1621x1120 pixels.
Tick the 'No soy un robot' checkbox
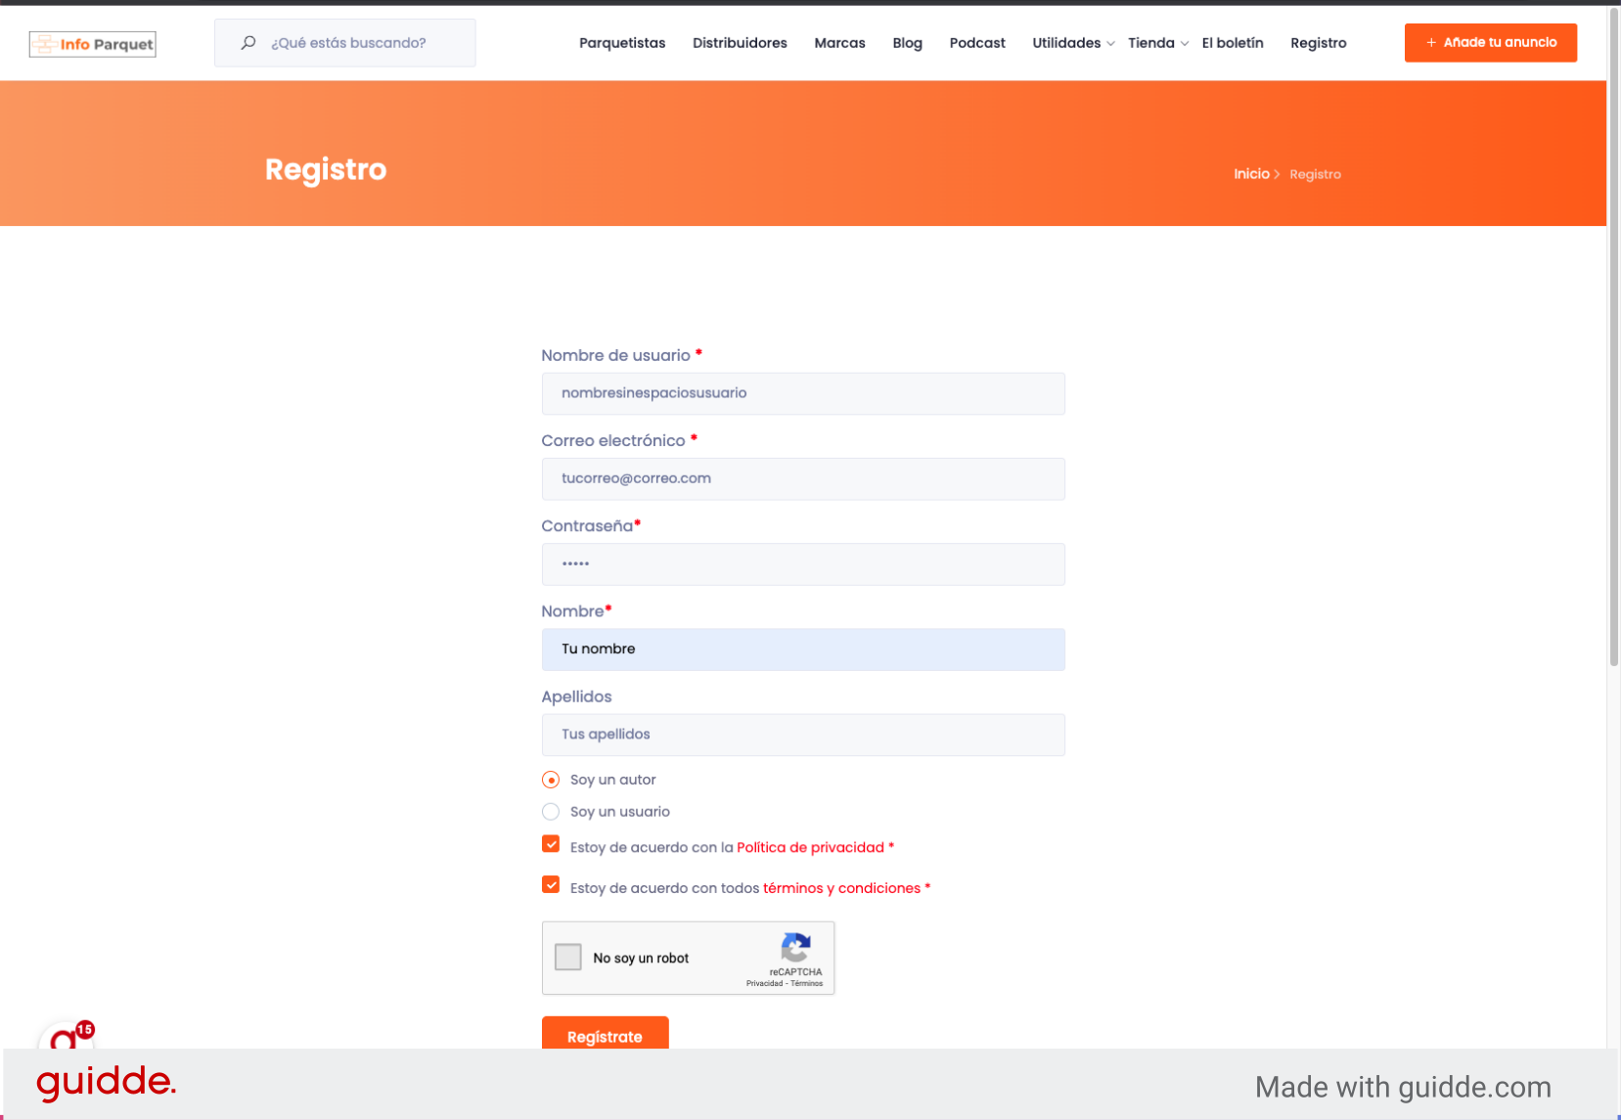tap(568, 957)
